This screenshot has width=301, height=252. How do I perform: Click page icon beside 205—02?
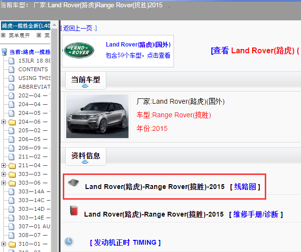click(x=12, y=130)
